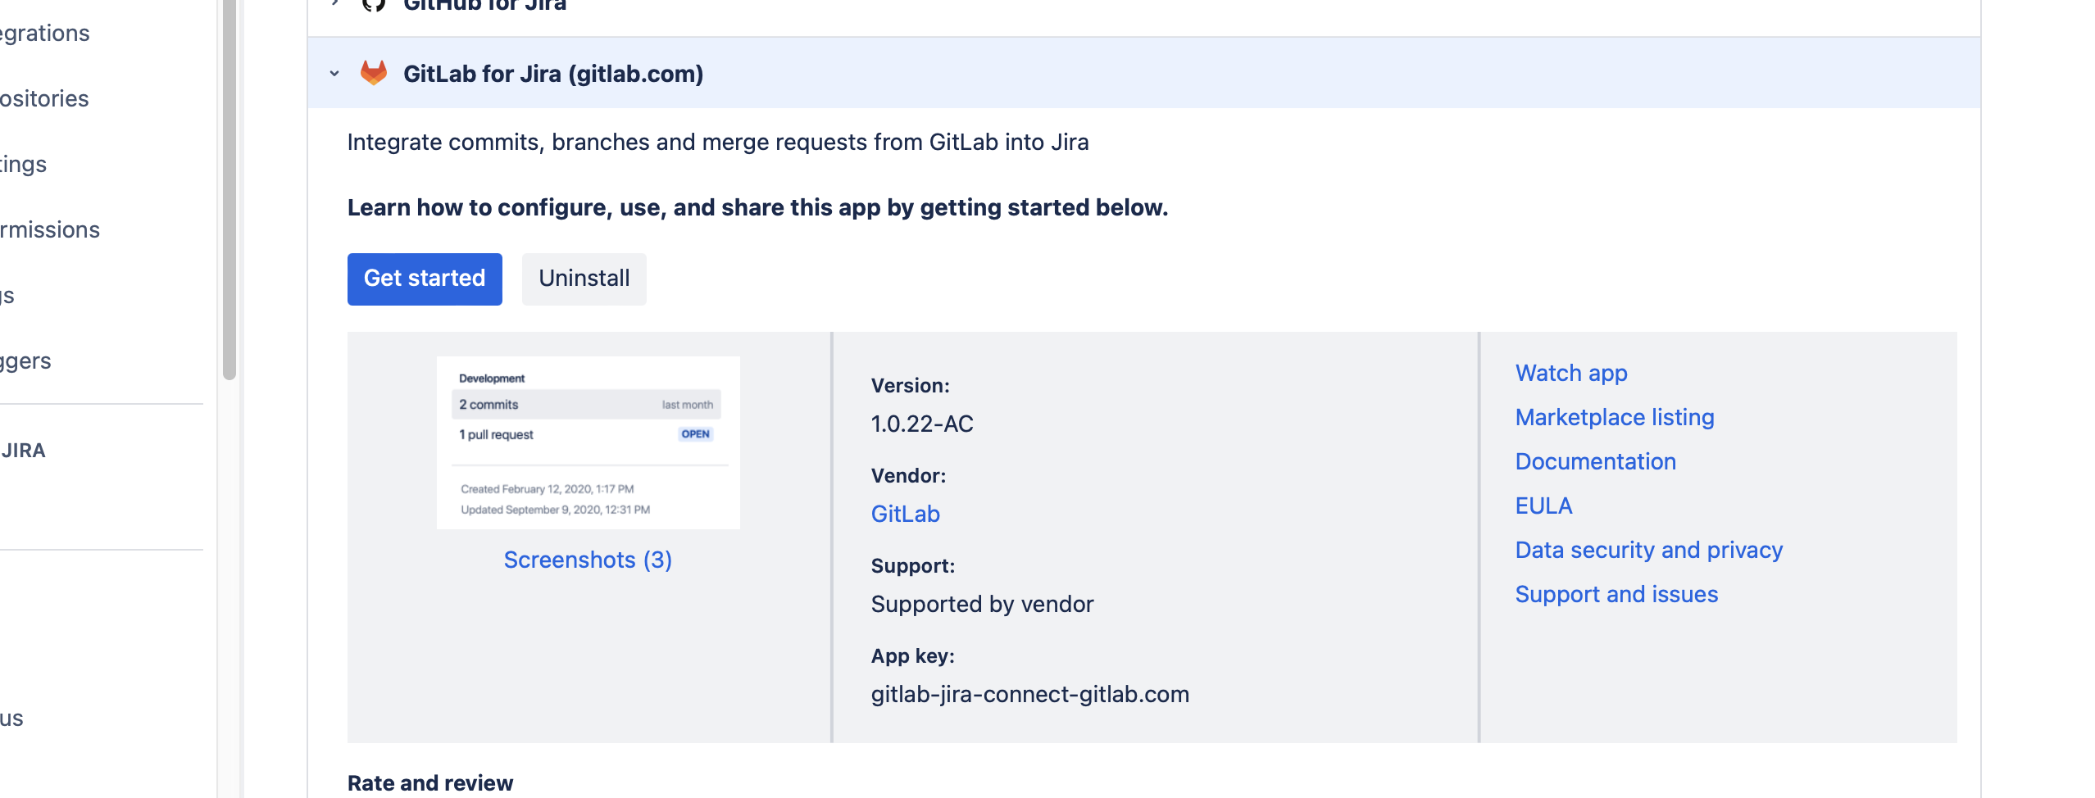Open Support and issues

pyautogui.click(x=1616, y=594)
